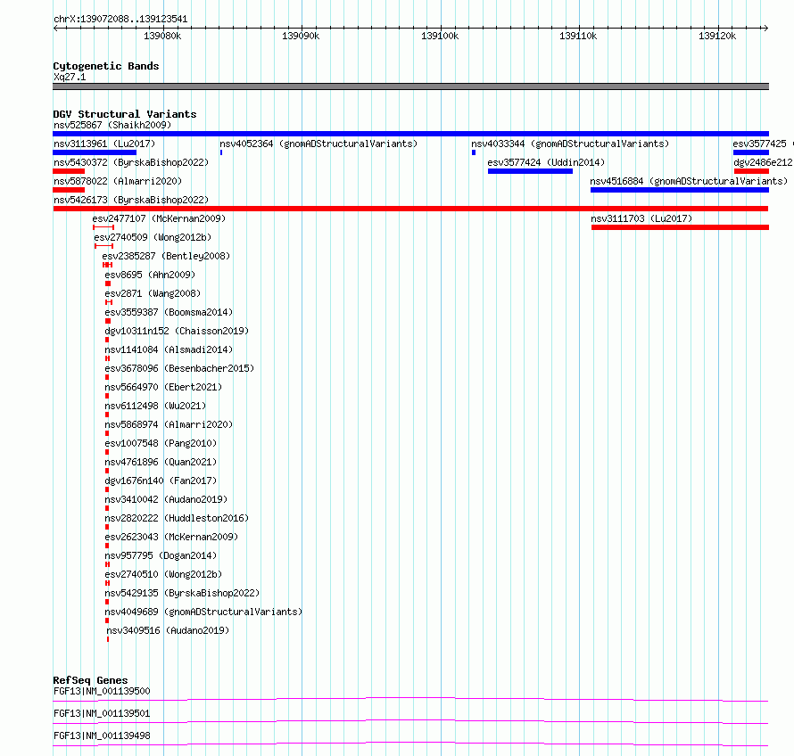Click the nsv5878022 (Almarri2020) label

pyautogui.click(x=118, y=181)
